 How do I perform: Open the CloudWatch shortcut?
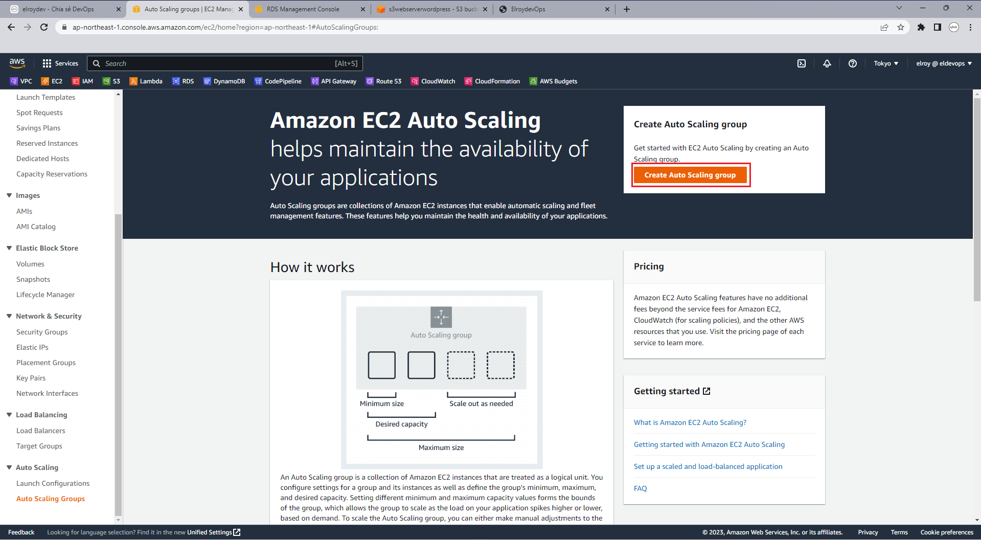coord(433,81)
